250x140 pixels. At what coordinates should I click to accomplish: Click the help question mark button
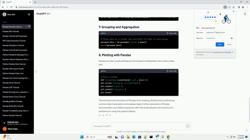point(246,130)
